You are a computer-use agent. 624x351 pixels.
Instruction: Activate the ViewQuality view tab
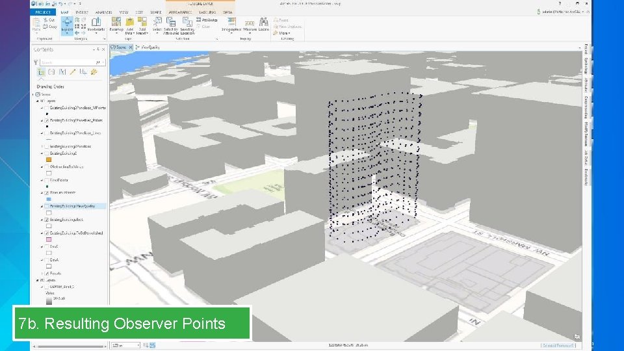point(148,47)
